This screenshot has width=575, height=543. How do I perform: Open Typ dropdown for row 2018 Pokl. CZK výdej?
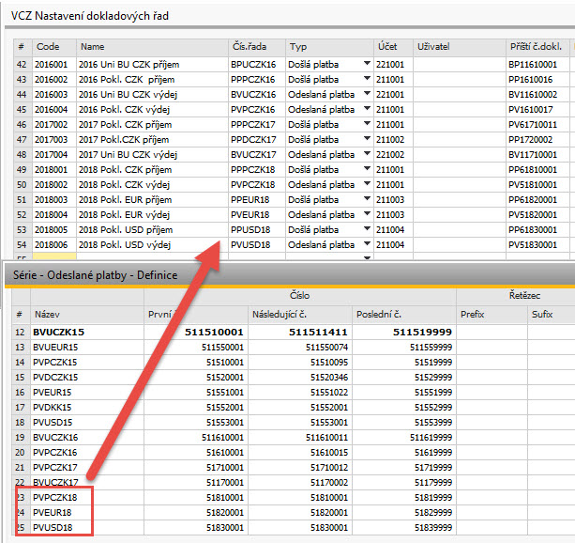tap(367, 184)
